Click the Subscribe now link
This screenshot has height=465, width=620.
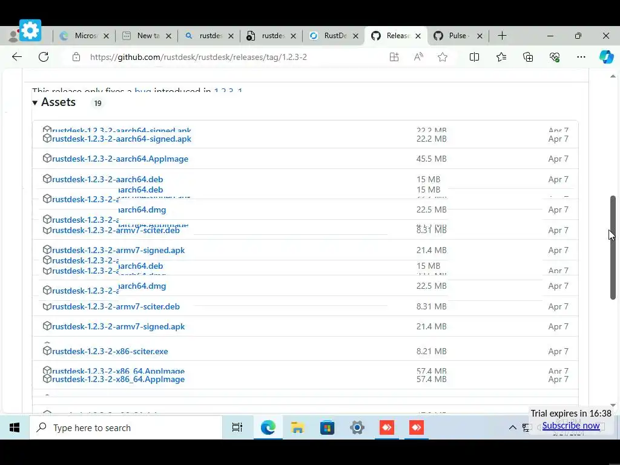pyautogui.click(x=570, y=426)
